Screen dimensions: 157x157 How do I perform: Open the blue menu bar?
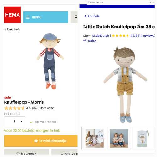click(46, 17)
